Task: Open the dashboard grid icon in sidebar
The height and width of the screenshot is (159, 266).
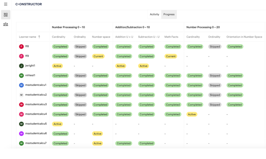Action: [6, 15]
